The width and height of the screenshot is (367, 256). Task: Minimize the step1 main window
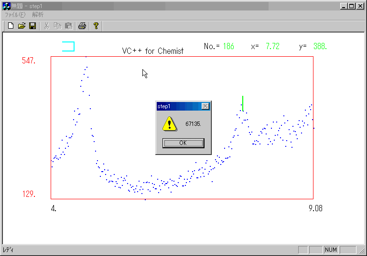point(344,6)
